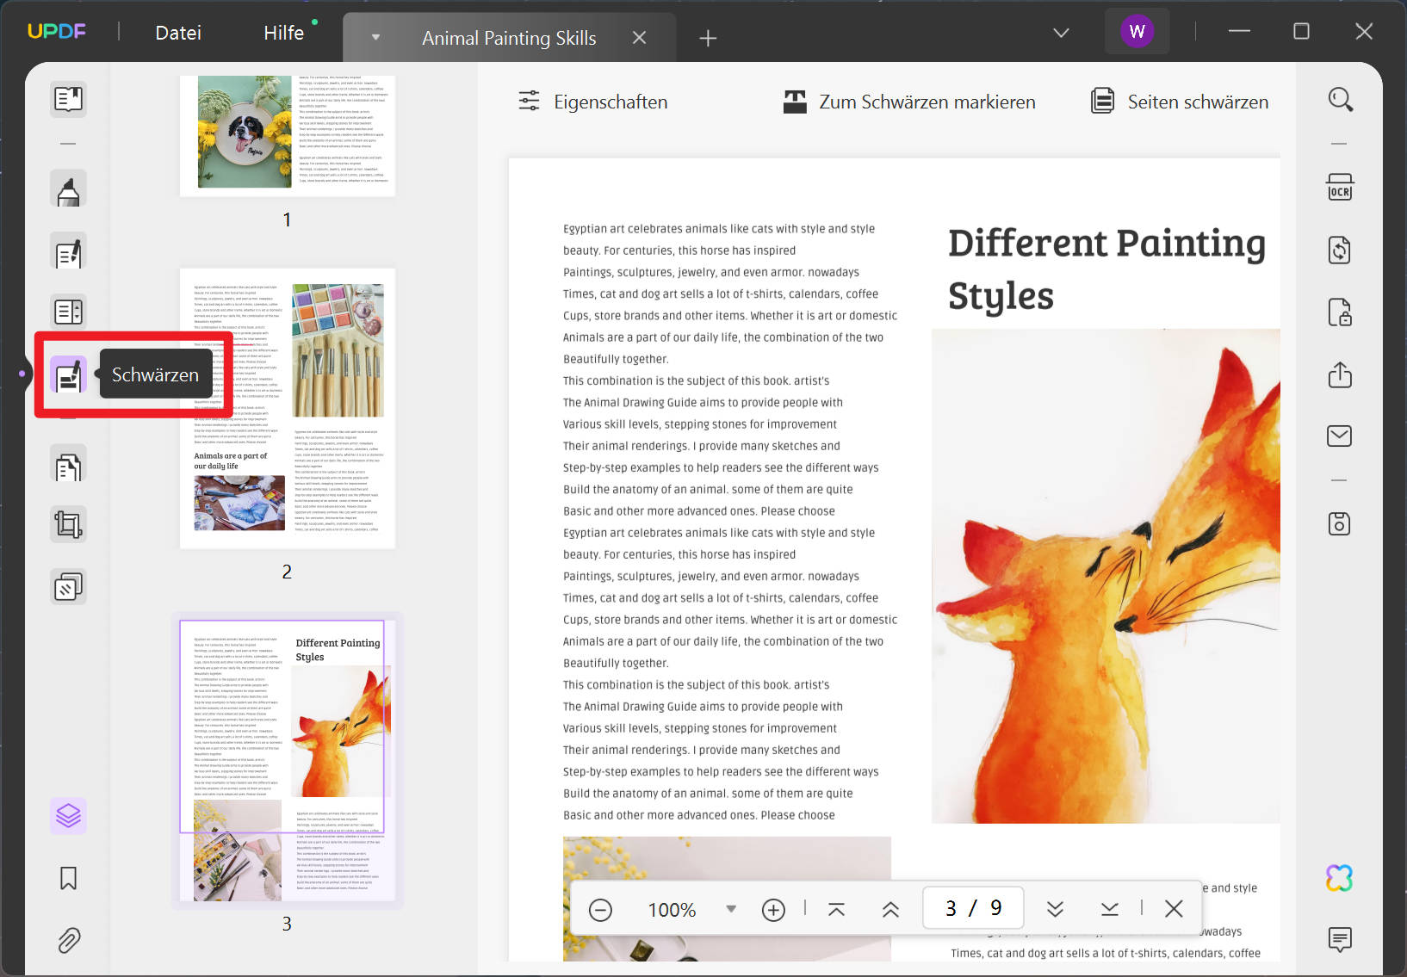Select the Comment highlighter tool
This screenshot has height=977, width=1407.
tap(68, 190)
